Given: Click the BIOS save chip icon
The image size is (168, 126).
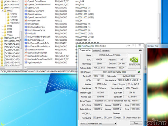Looking at the screenshot, I should click(x=139, y=72).
